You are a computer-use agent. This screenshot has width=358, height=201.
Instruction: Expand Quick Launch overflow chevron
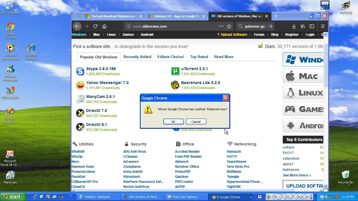[71, 196]
